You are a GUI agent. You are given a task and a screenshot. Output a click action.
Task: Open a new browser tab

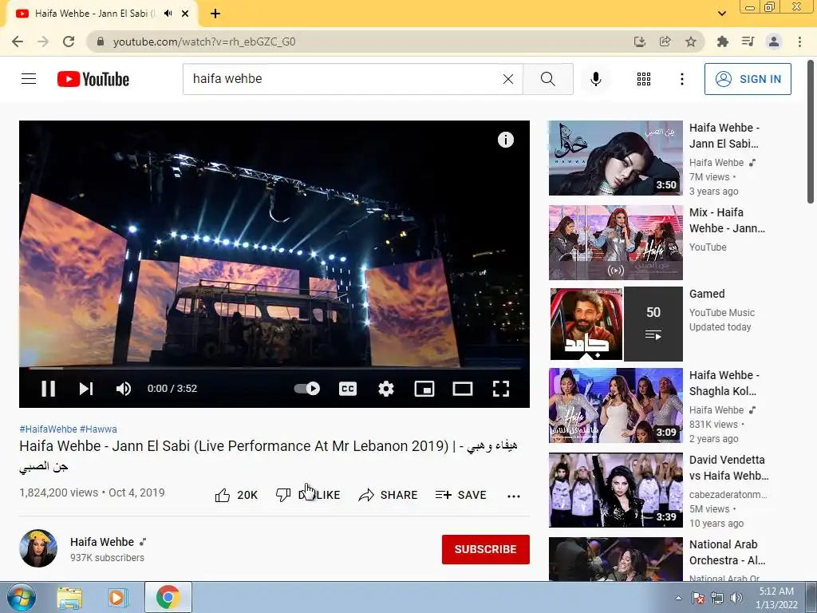click(x=215, y=14)
